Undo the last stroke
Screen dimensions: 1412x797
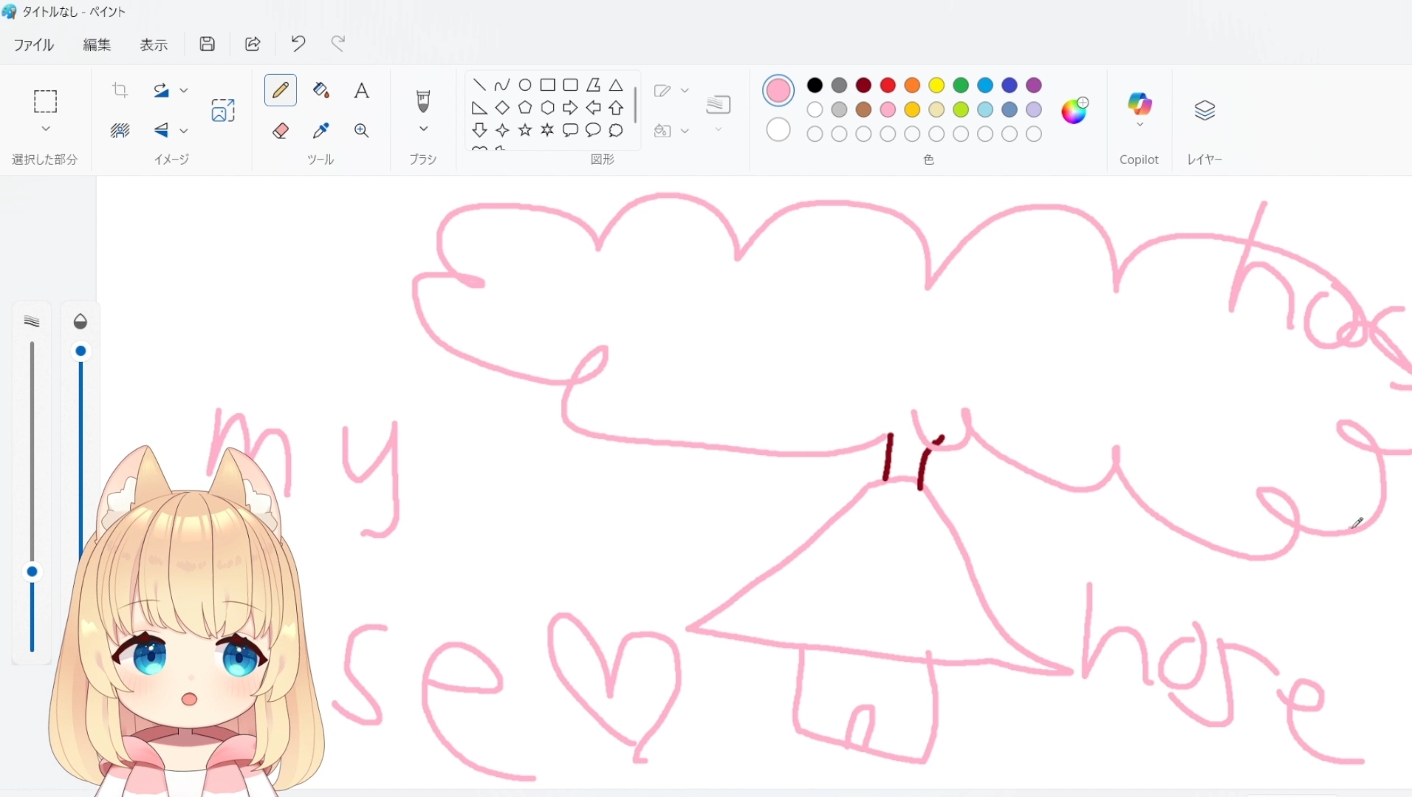pos(298,44)
